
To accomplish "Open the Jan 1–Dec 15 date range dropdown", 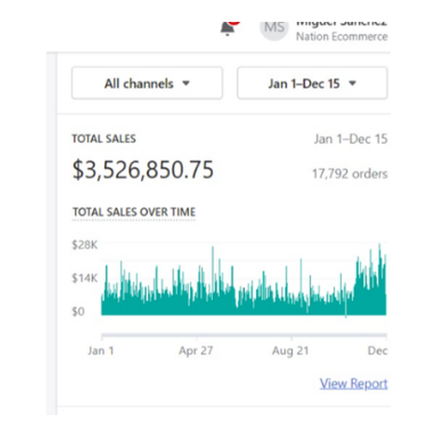I will tap(312, 83).
